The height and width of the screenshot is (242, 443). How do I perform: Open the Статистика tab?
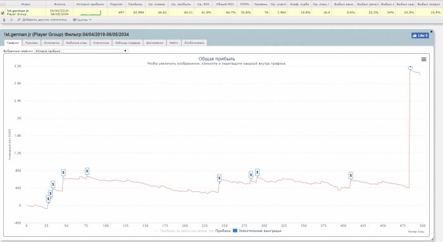[x=101, y=42]
